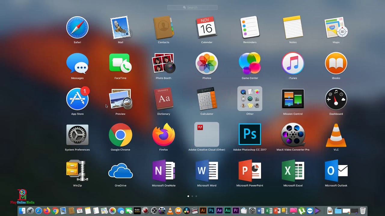Open uTorrent from the Dock

pos(301,211)
